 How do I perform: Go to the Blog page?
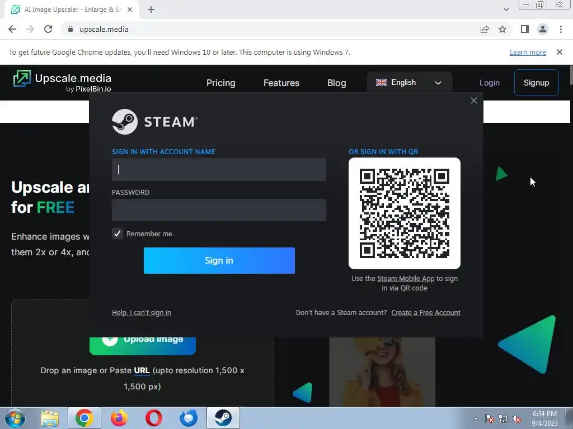pos(336,83)
